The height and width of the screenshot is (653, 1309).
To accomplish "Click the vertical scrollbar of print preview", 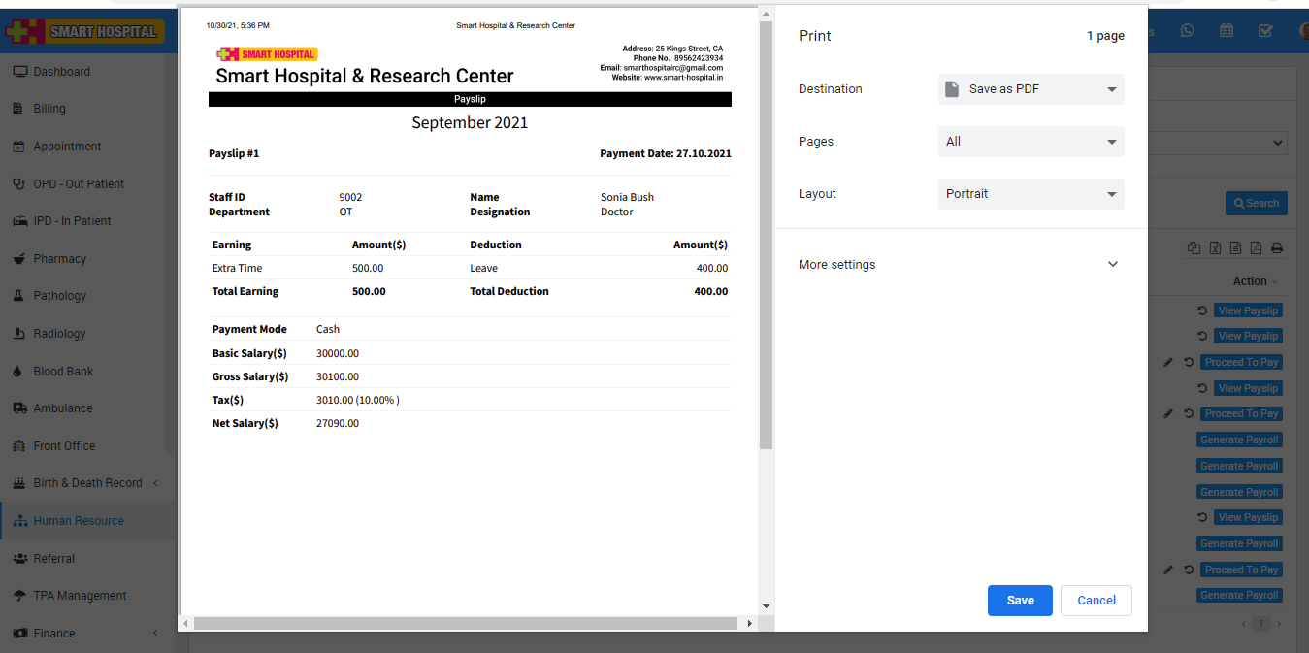I will tap(766, 233).
